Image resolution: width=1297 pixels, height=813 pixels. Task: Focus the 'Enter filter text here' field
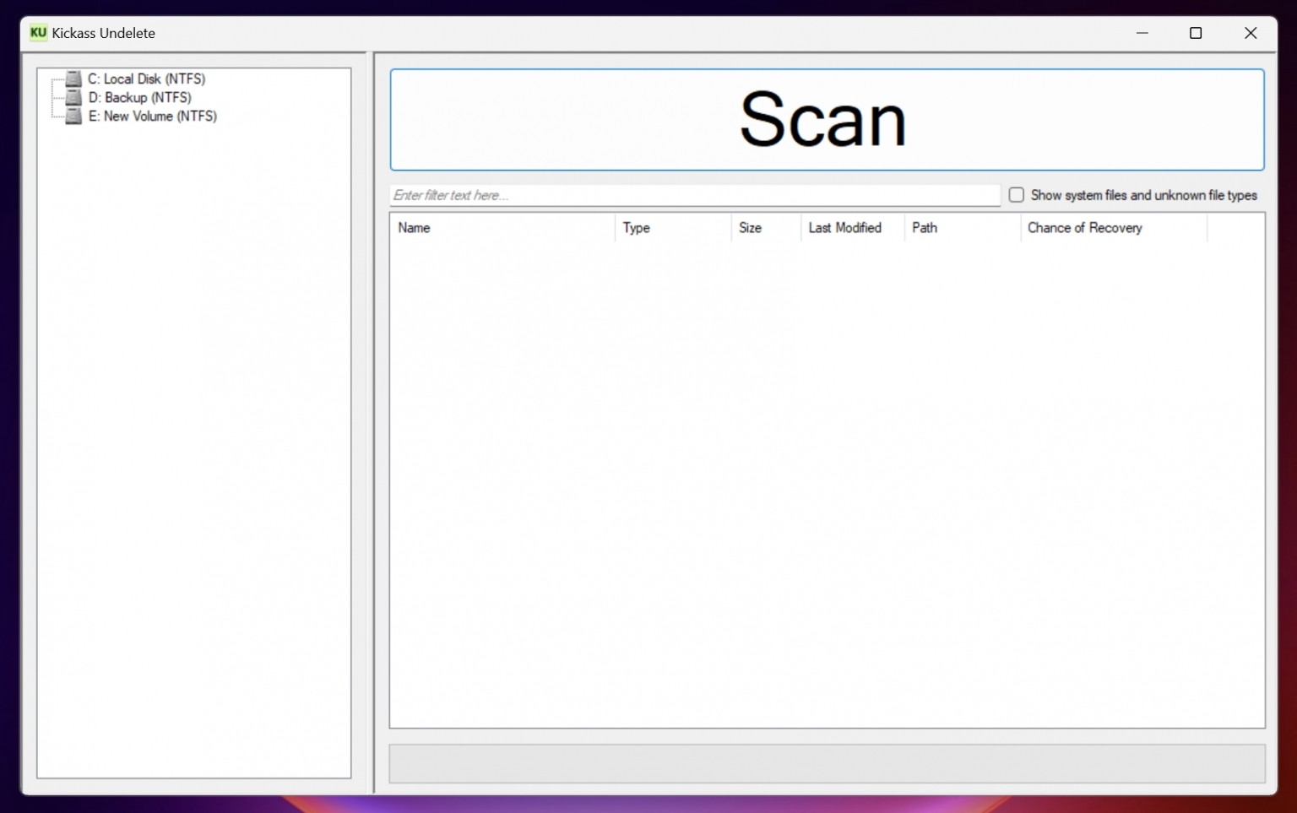694,195
